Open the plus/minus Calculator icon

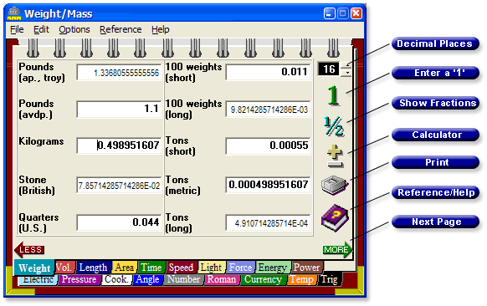point(335,156)
